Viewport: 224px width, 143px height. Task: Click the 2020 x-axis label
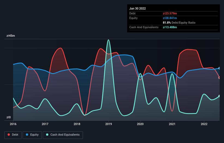point(140,124)
